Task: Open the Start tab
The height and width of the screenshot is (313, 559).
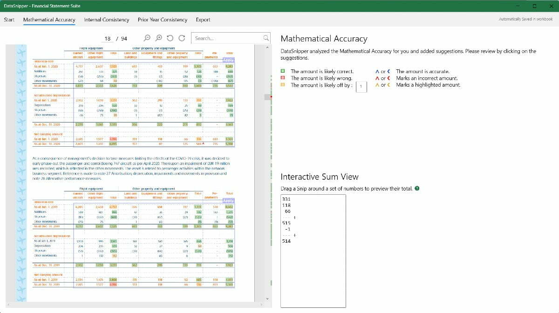Action: pyautogui.click(x=9, y=20)
